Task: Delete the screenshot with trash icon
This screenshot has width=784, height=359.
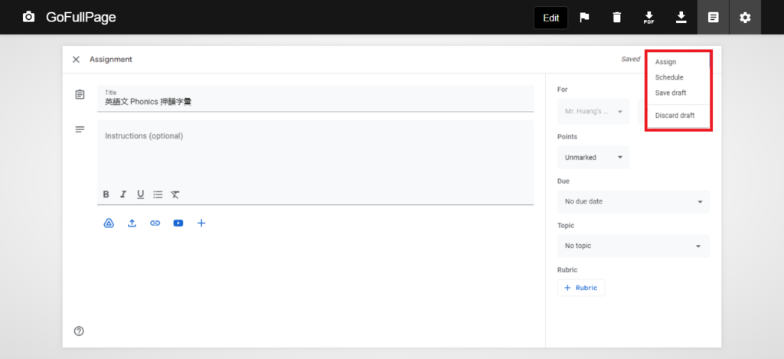Action: [616, 18]
